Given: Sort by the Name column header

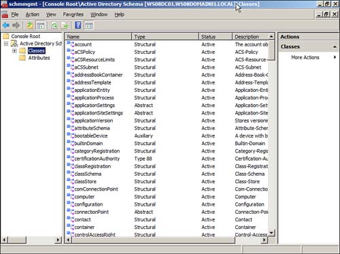Looking at the screenshot, I should [x=98, y=37].
